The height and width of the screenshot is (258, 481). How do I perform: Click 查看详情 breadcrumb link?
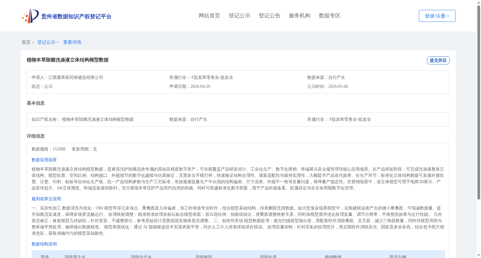[72, 42]
